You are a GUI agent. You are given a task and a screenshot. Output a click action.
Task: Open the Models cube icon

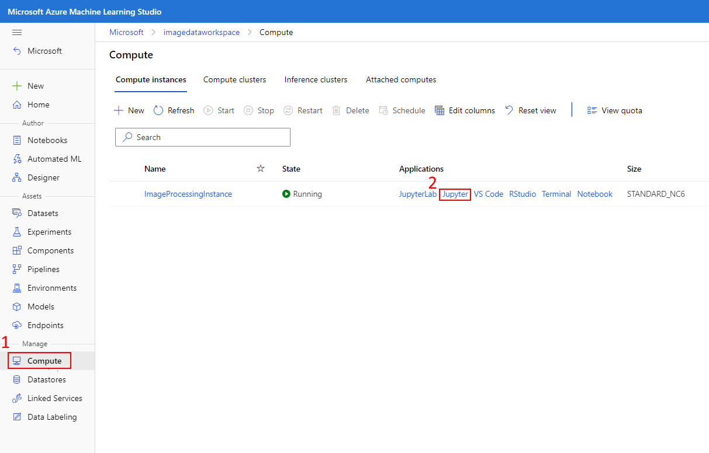(x=17, y=306)
